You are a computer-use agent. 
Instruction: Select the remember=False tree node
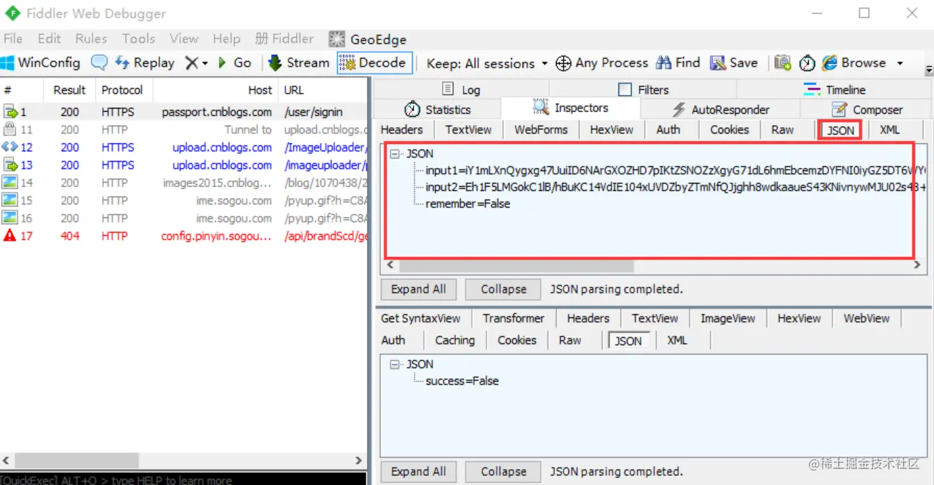(468, 204)
